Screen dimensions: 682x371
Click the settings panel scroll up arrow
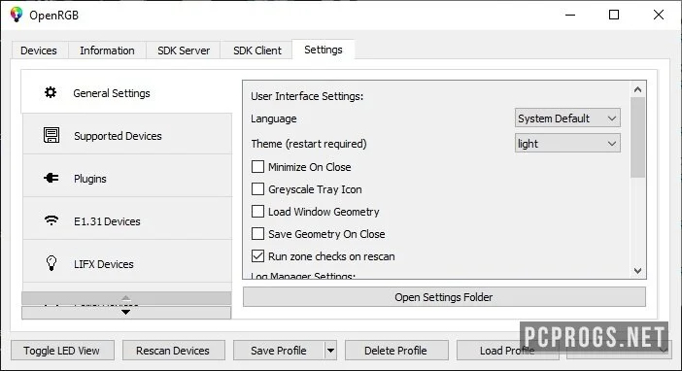[637, 89]
